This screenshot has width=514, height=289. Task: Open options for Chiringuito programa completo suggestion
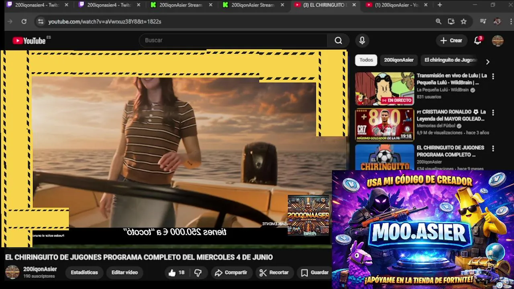click(493, 148)
